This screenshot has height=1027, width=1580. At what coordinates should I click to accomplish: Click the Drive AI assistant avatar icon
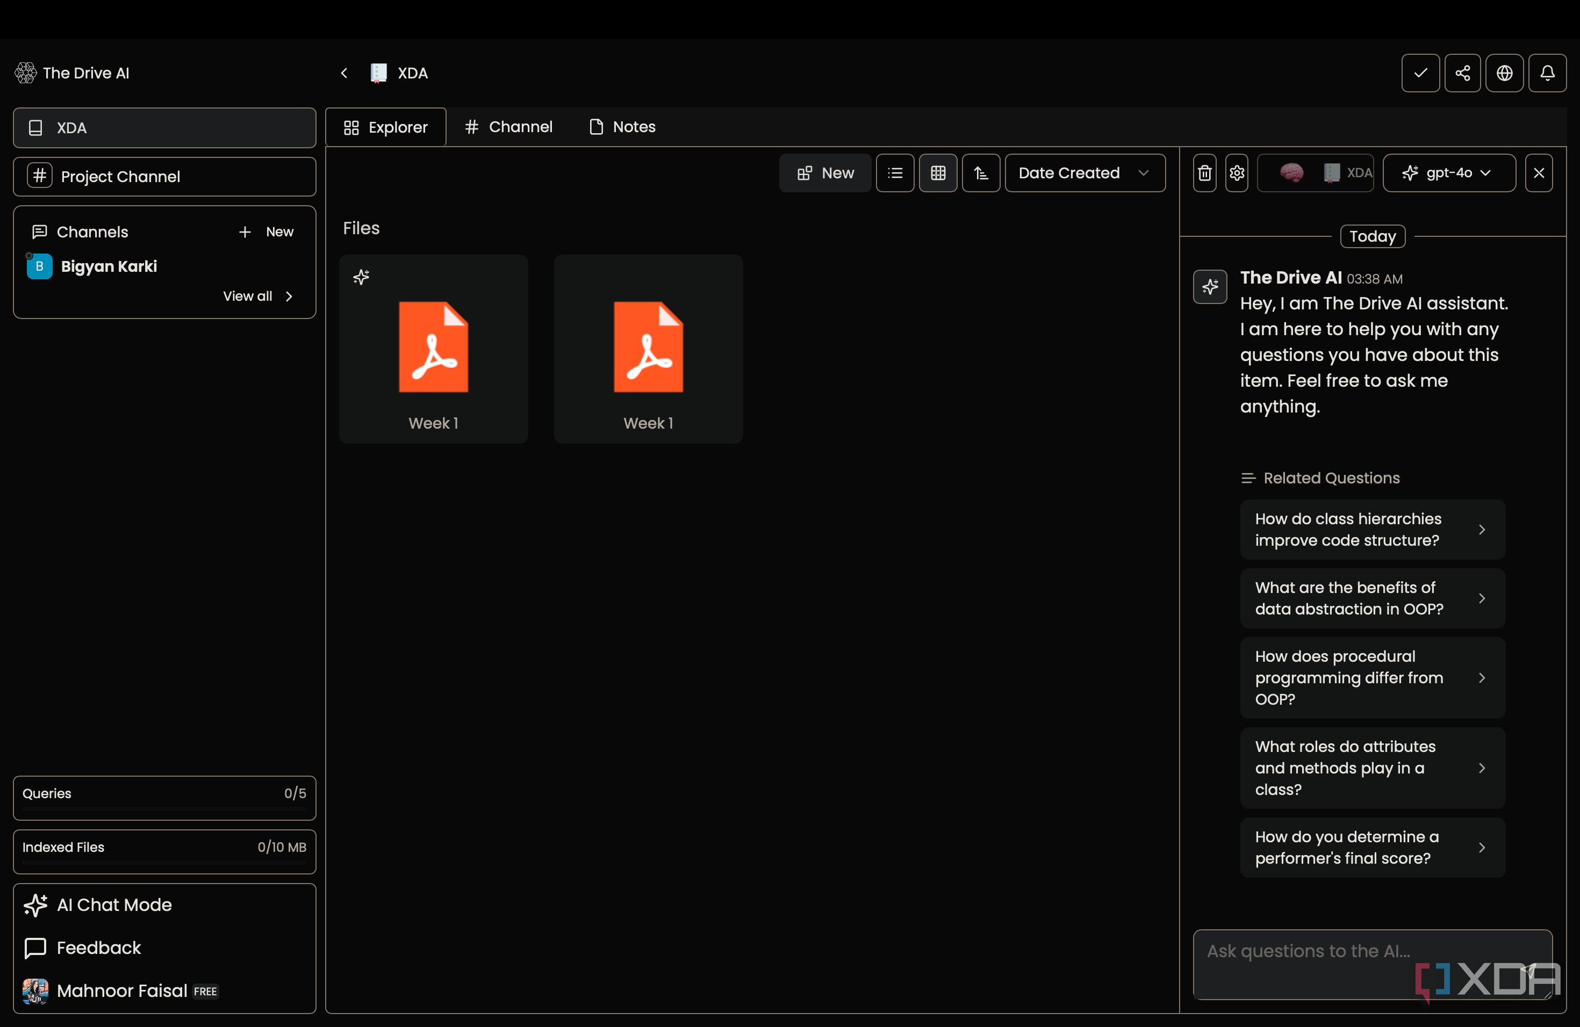coord(1210,287)
